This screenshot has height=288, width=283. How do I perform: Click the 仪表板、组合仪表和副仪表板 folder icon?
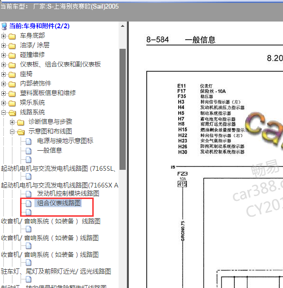(x=12, y=65)
